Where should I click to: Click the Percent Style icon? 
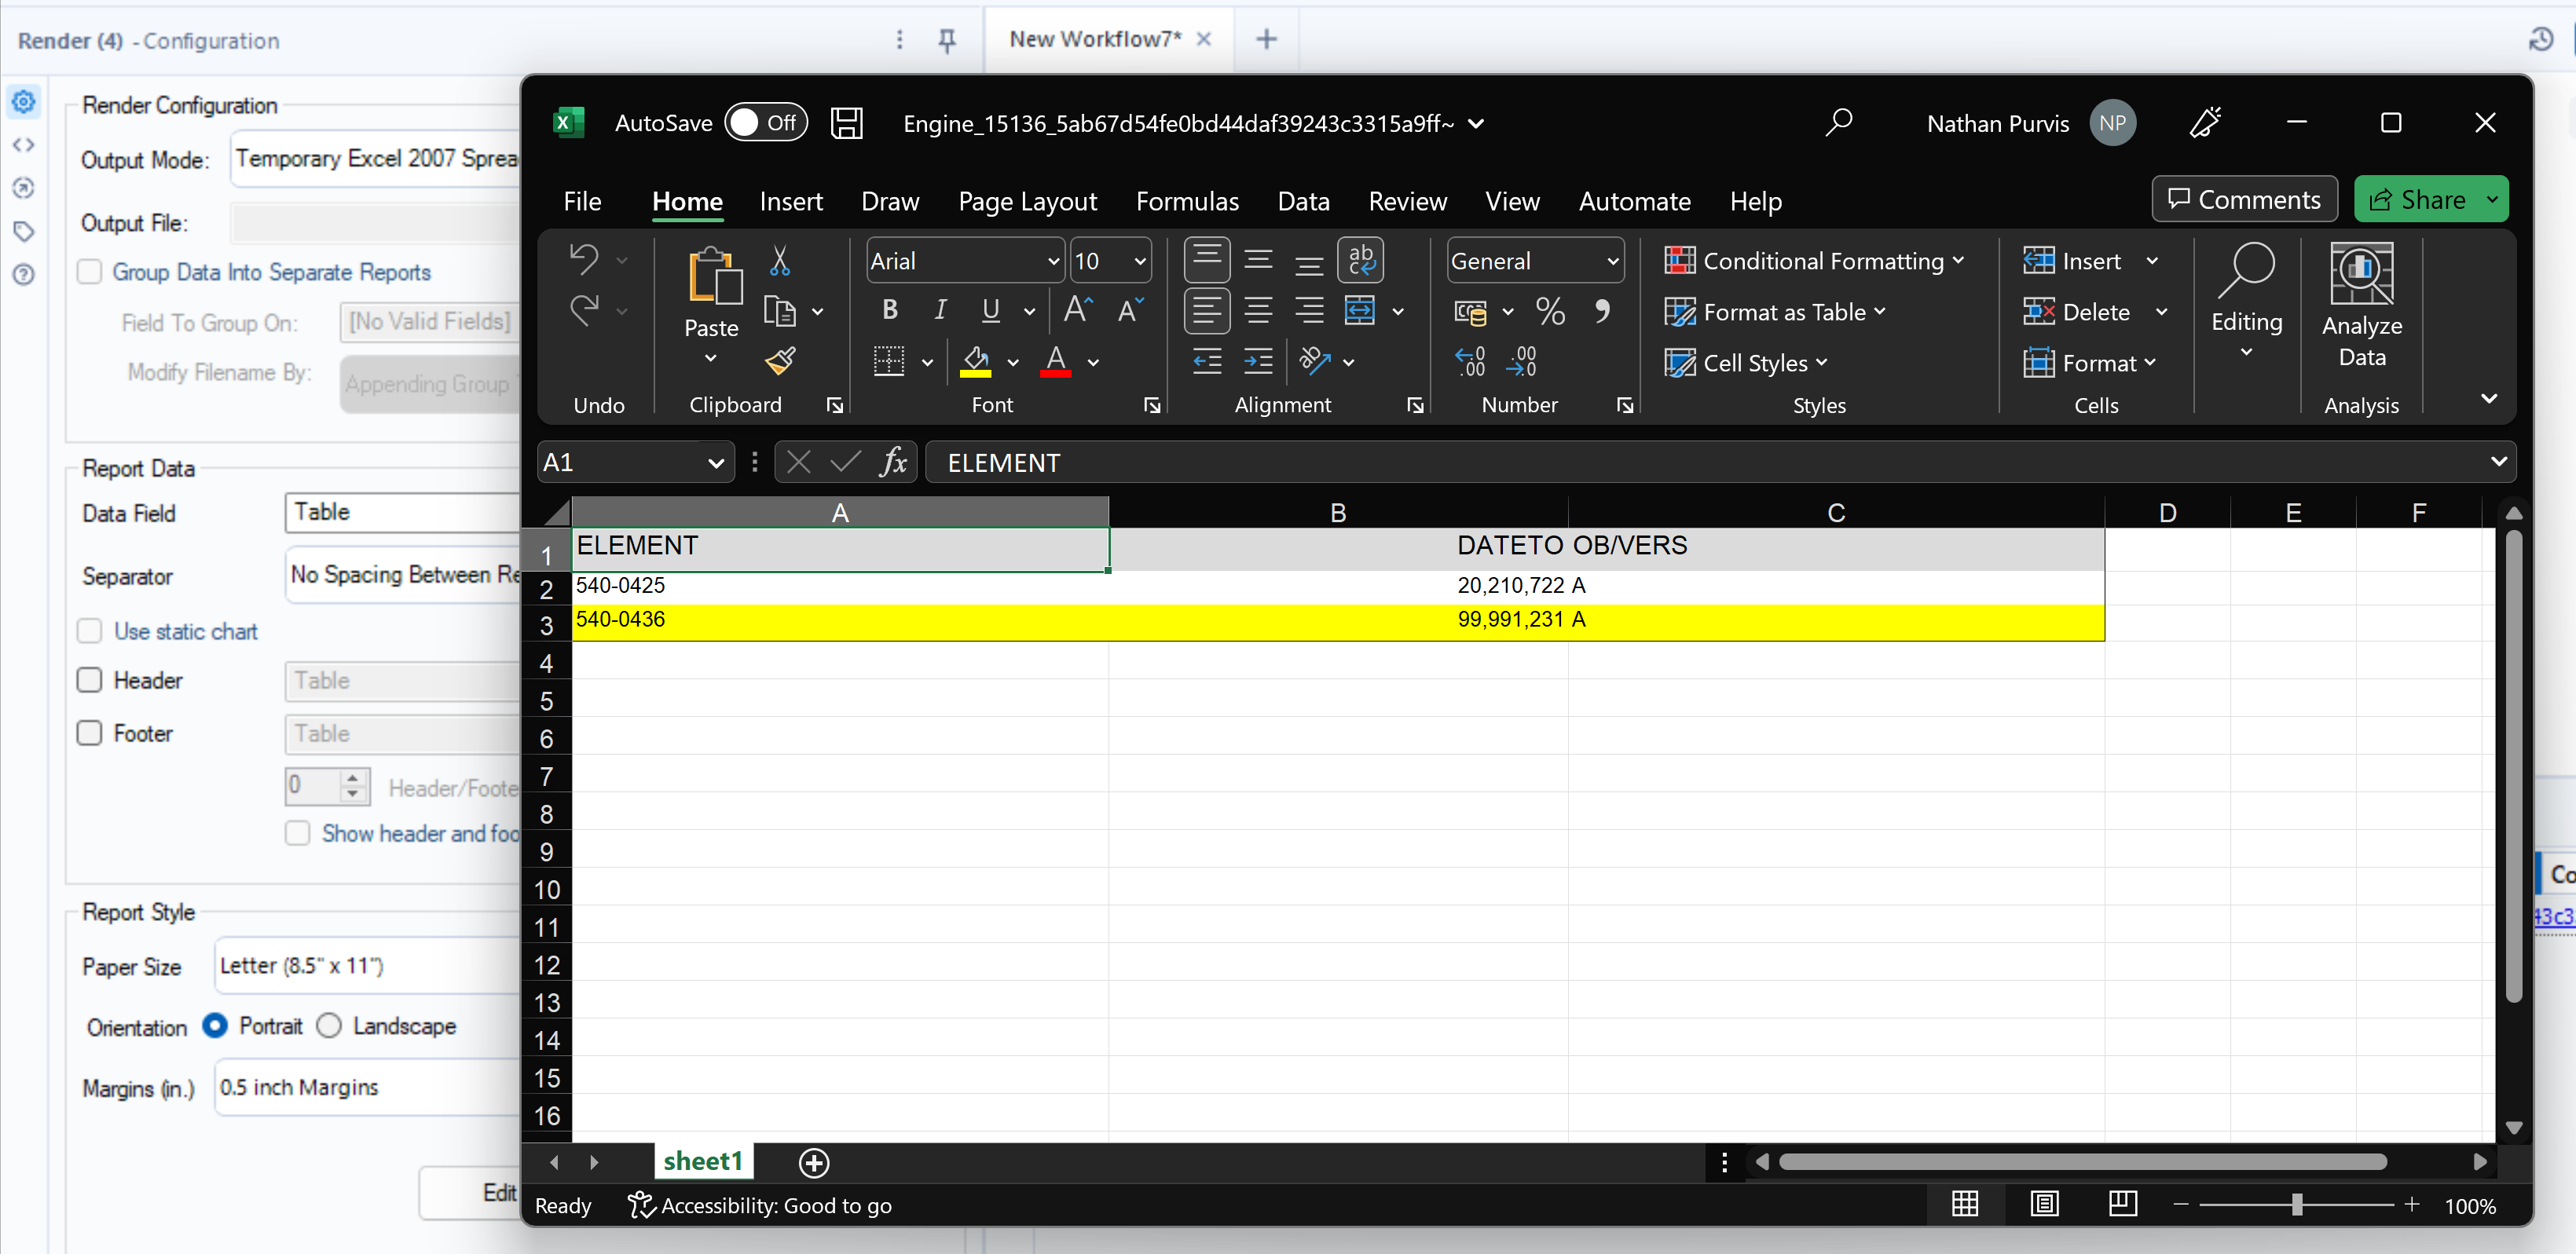click(1550, 312)
